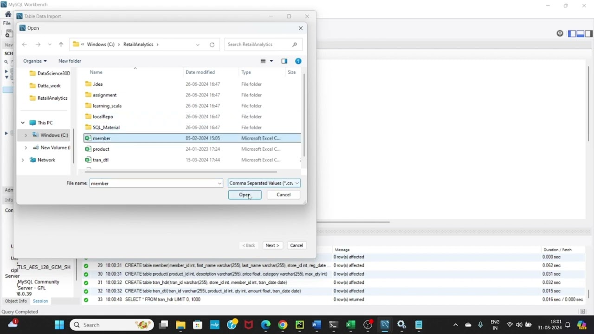This screenshot has width=594, height=334.
Task: Sort files by Name column
Action: point(96,72)
